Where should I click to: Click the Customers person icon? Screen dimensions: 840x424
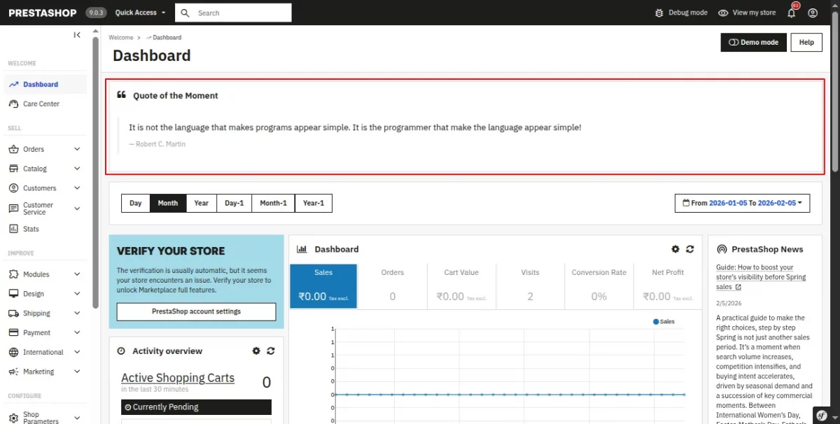[13, 188]
